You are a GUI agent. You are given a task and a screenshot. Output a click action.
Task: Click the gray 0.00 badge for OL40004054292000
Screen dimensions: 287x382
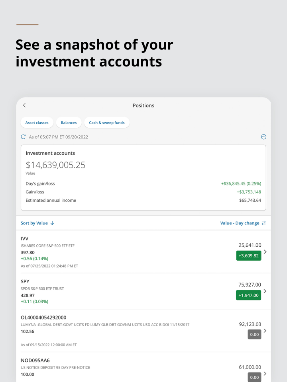pos(254,335)
